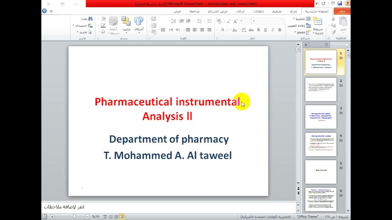Open shape fill paint bucket
The image size is (392, 220).
(x=103, y=19)
